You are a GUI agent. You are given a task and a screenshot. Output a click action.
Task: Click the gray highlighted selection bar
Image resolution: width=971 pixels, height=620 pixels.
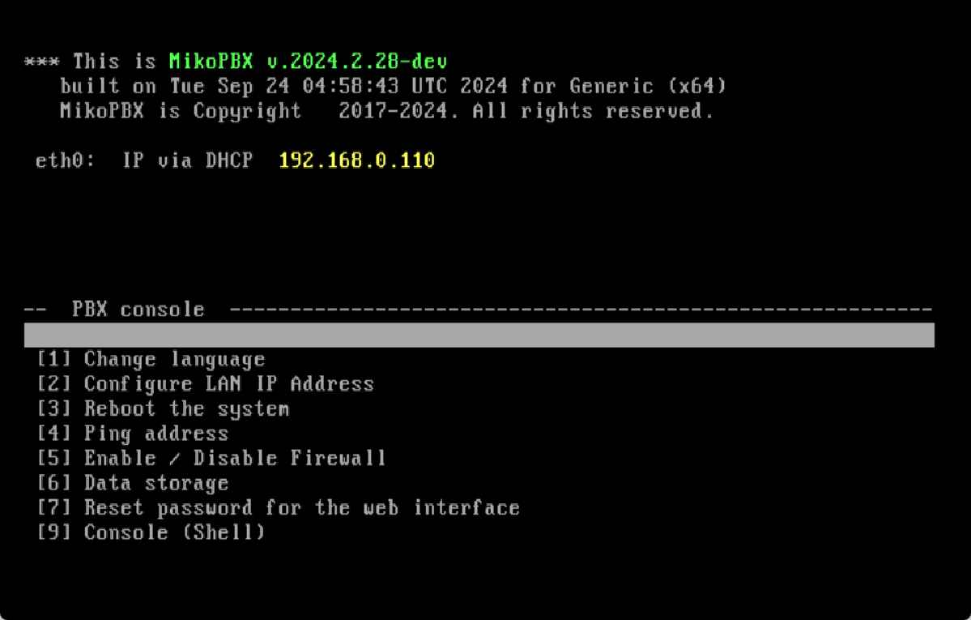(x=479, y=335)
